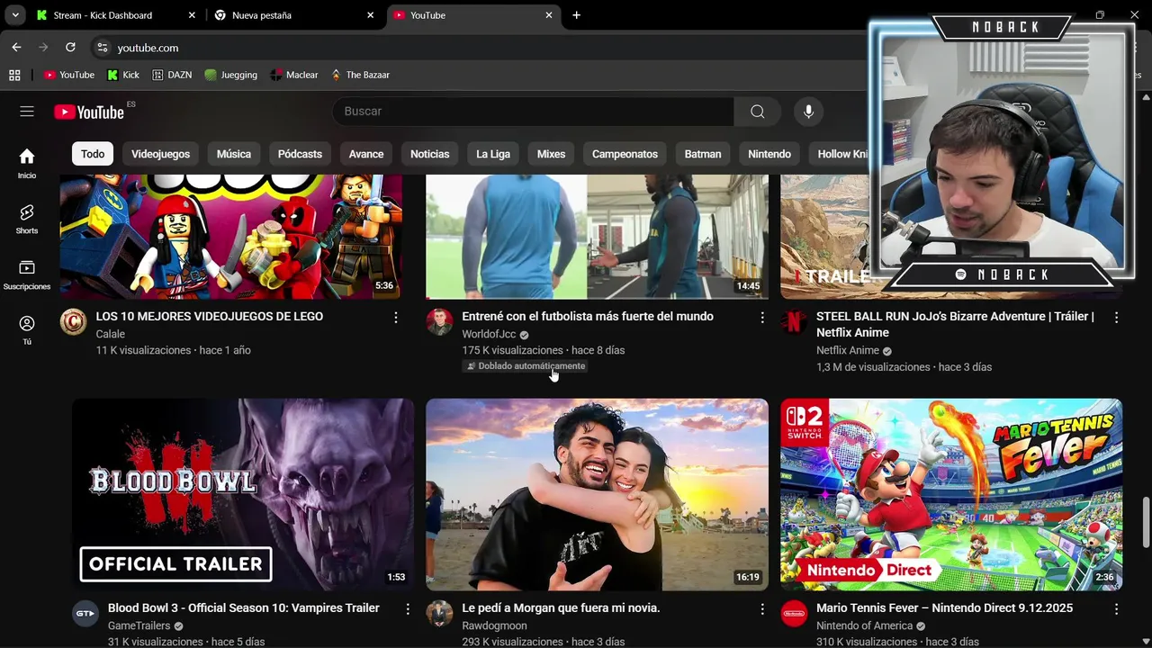Open Rawdogmoon channel avatar

tap(439, 614)
